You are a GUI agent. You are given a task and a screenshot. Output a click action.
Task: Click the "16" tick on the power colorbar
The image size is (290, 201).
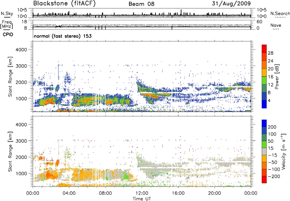tap(270, 77)
